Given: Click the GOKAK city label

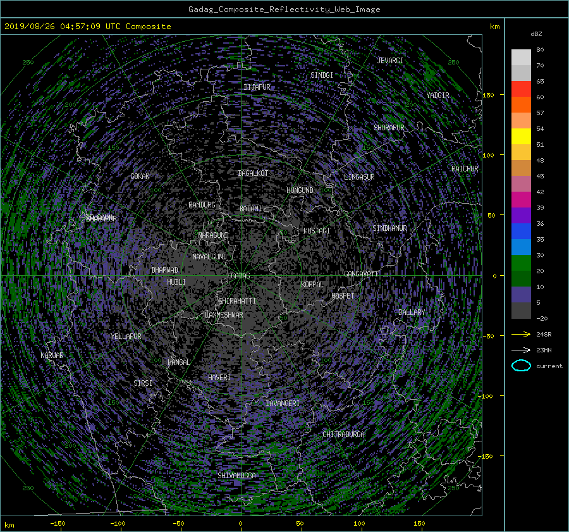Looking at the screenshot, I should tap(140, 176).
